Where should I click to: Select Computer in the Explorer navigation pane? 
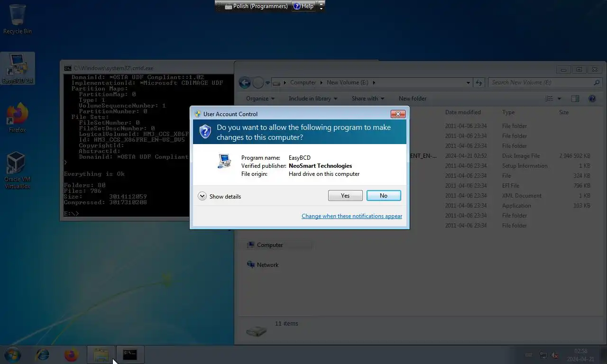click(269, 245)
